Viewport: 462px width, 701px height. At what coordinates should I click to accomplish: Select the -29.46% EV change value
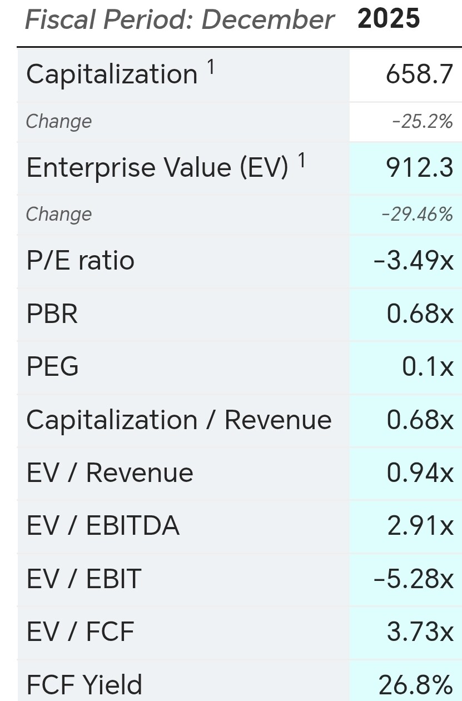(417, 214)
